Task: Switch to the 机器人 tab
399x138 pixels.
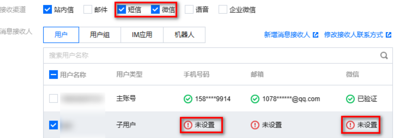Action: [x=184, y=35]
